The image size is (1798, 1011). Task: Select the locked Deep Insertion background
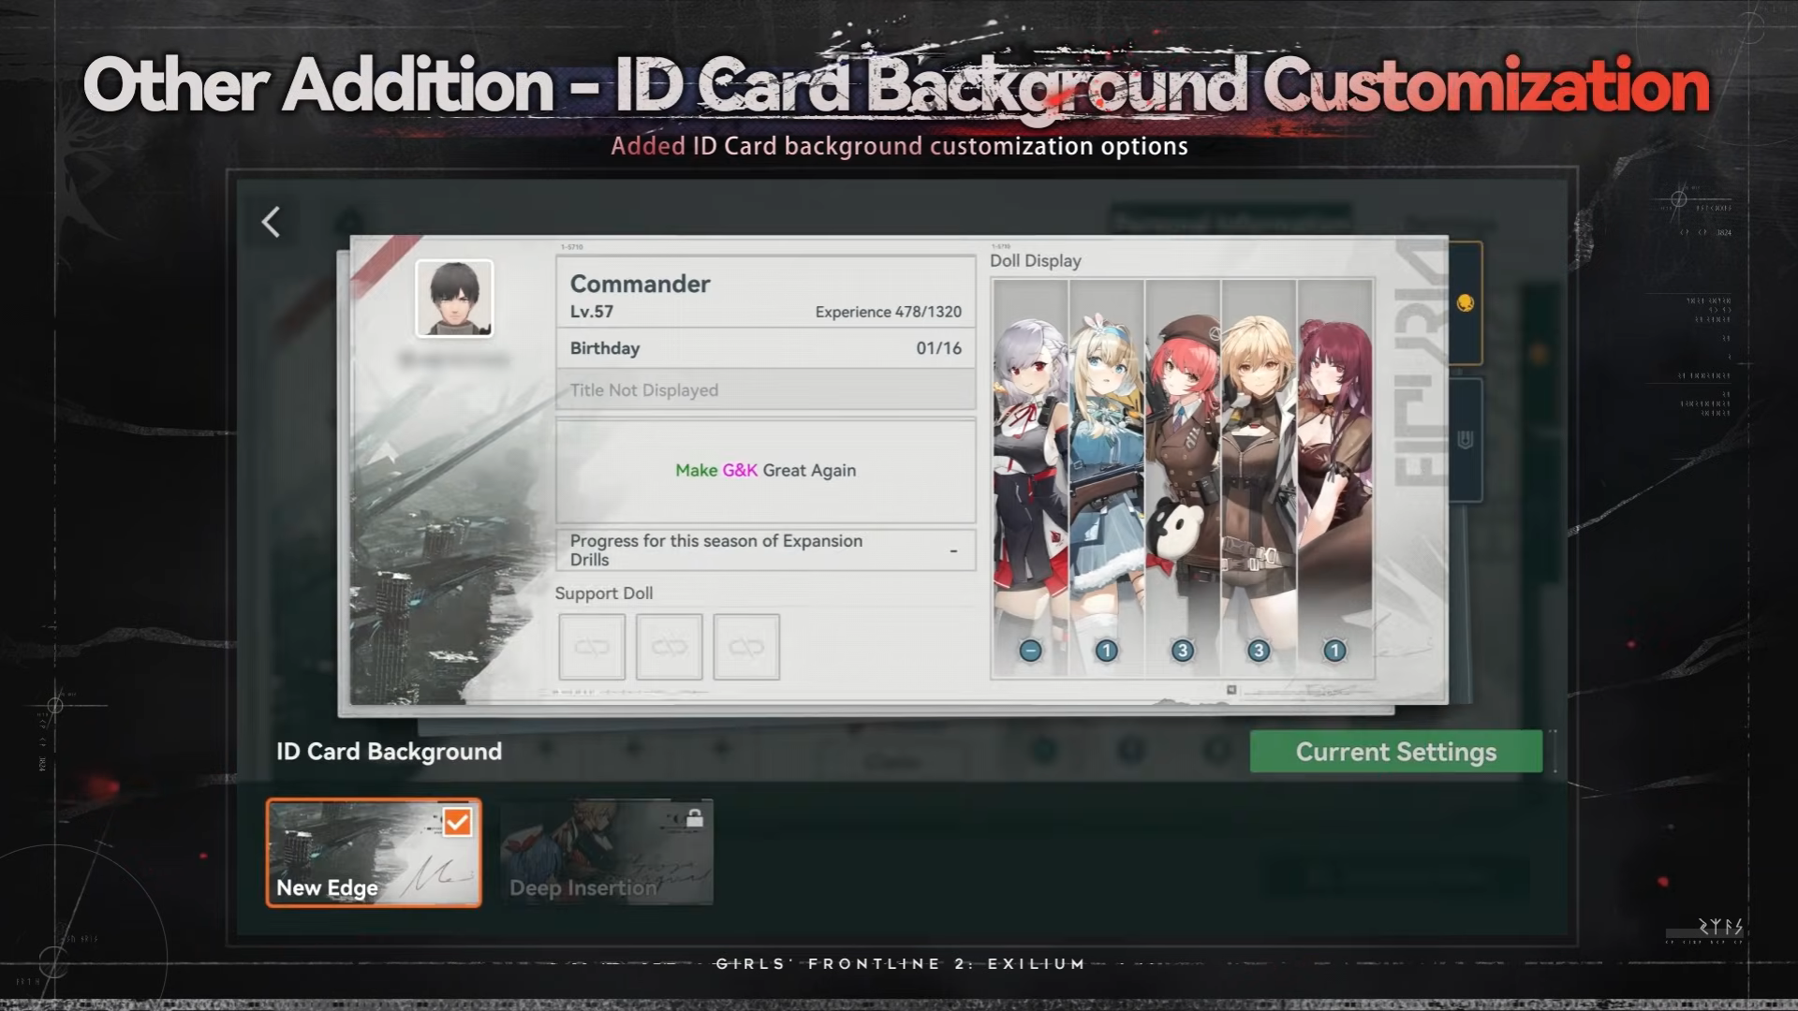(606, 853)
